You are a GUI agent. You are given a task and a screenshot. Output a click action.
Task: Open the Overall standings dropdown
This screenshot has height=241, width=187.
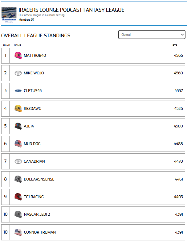click(x=152, y=35)
